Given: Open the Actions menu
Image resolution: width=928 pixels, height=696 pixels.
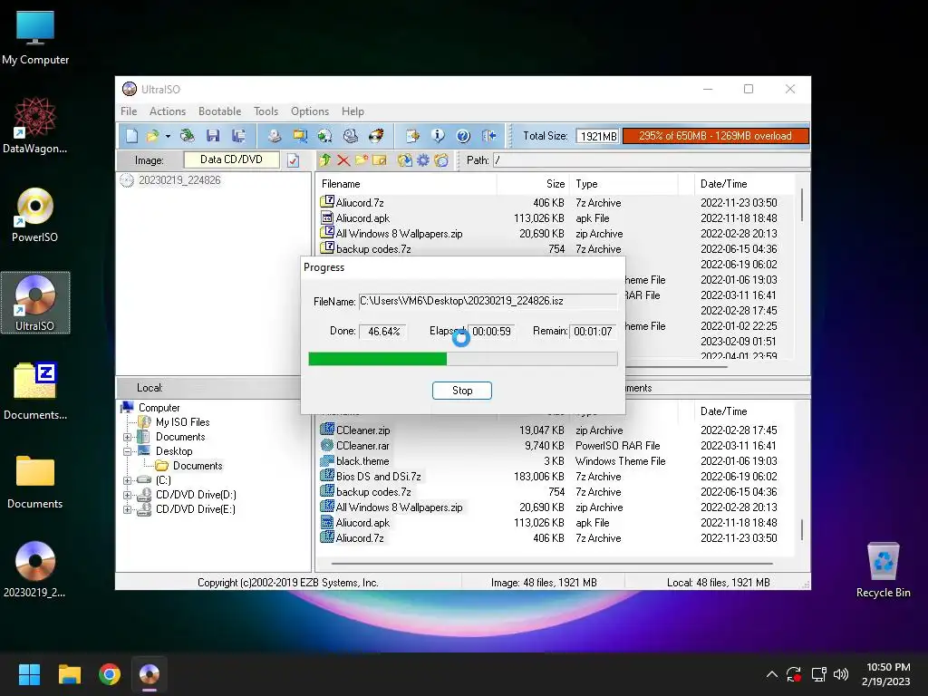Looking at the screenshot, I should (x=168, y=111).
